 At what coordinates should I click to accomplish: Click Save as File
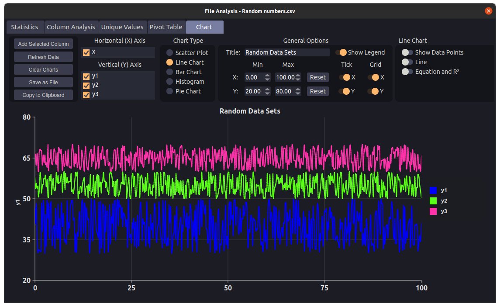[x=43, y=82]
